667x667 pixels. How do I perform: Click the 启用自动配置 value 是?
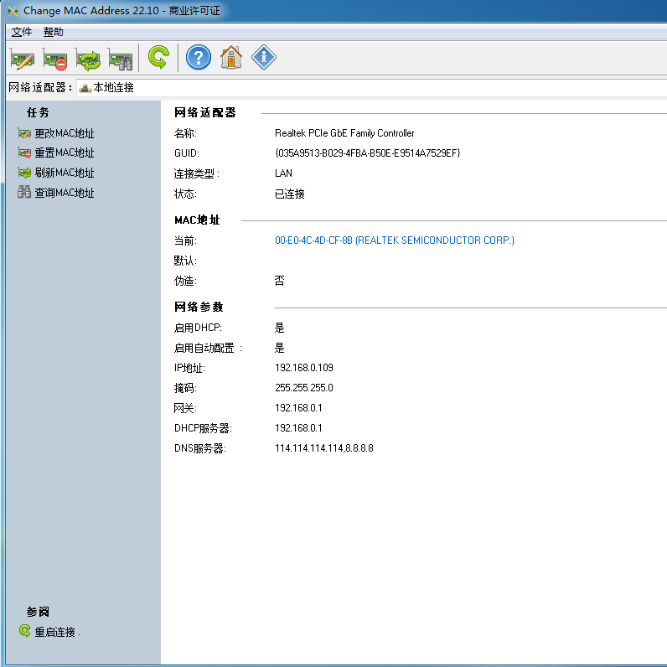point(279,348)
